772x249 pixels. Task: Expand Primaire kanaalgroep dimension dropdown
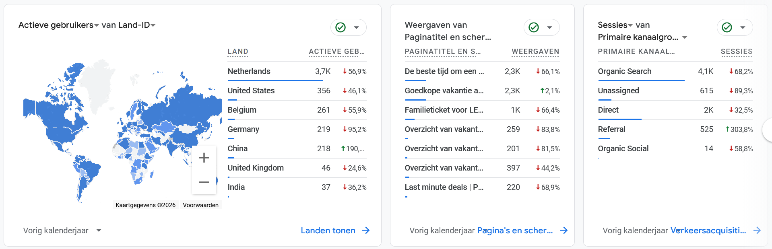point(685,37)
